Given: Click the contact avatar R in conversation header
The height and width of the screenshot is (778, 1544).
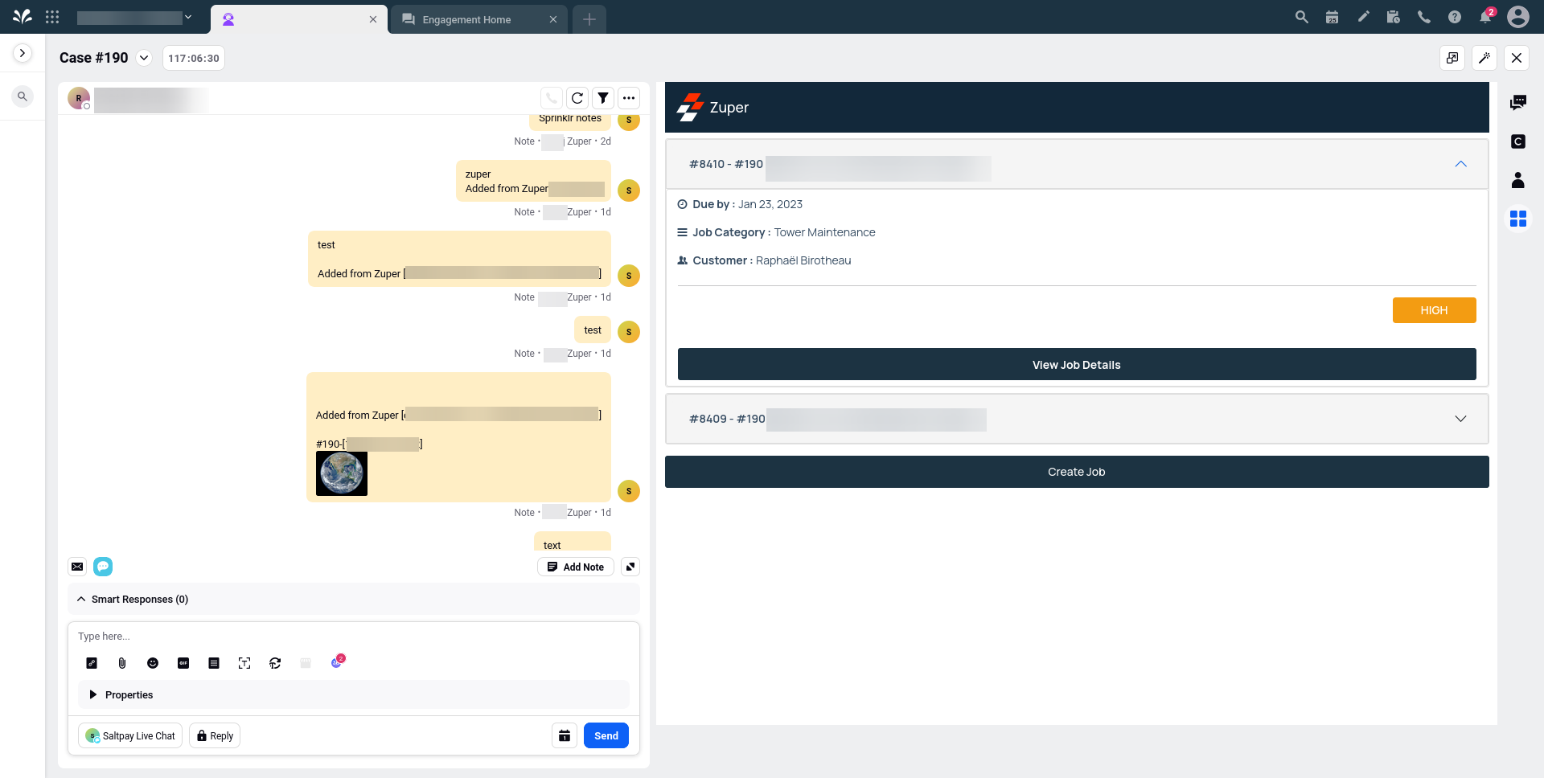Looking at the screenshot, I should click(79, 98).
